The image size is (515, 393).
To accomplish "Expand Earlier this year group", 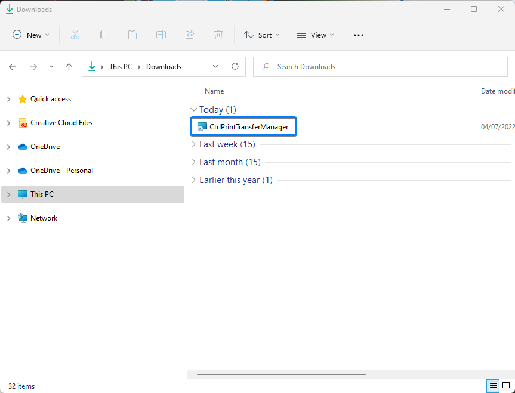I will click(x=194, y=180).
